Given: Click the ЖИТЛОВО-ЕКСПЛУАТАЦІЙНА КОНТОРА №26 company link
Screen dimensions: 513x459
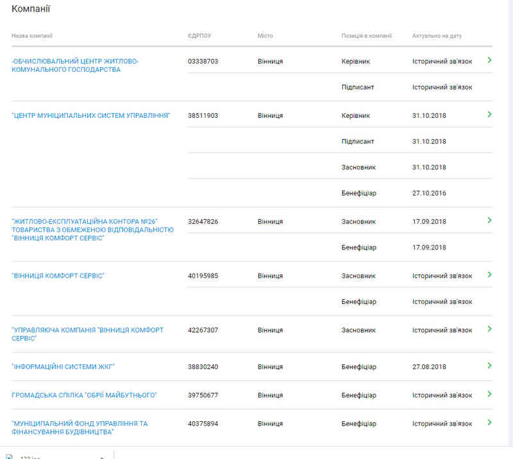Looking at the screenshot, I should (x=92, y=229).
